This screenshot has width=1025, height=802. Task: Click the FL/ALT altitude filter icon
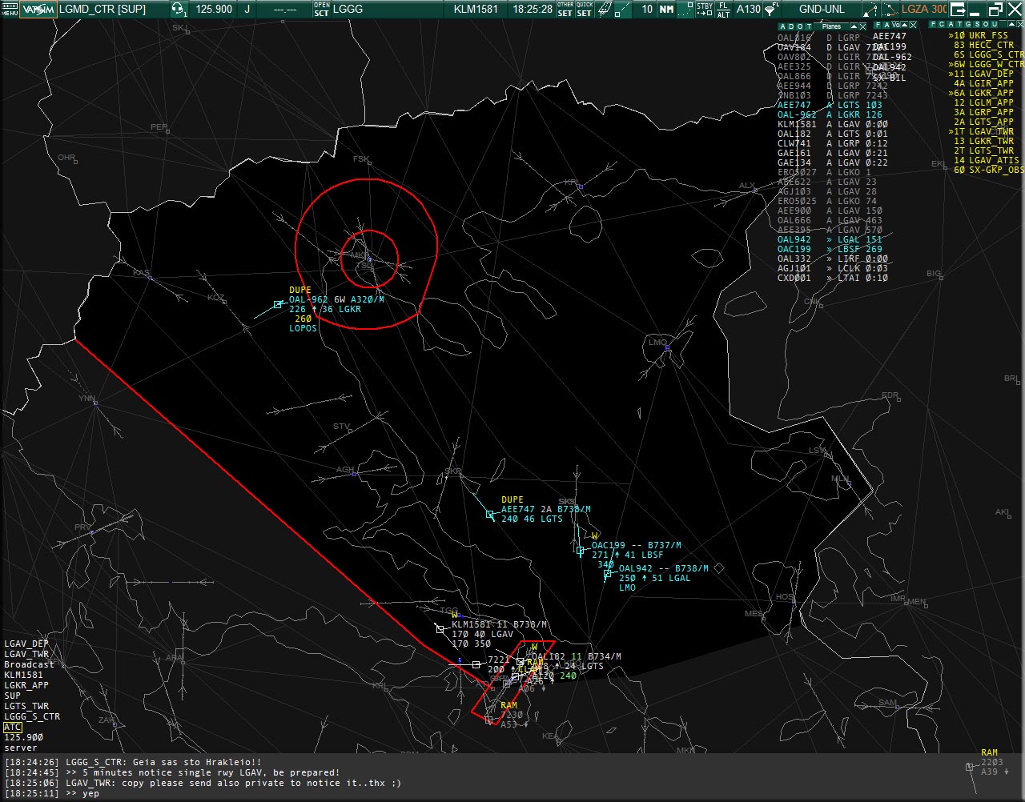pos(723,10)
